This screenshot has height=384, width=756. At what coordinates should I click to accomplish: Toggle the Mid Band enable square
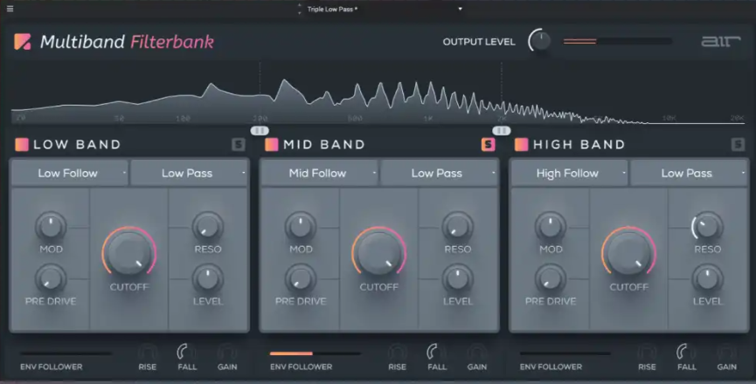pos(272,144)
